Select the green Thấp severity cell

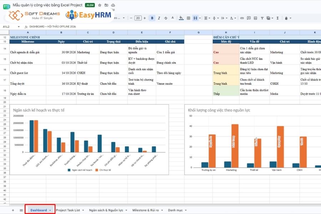(x=226, y=91)
